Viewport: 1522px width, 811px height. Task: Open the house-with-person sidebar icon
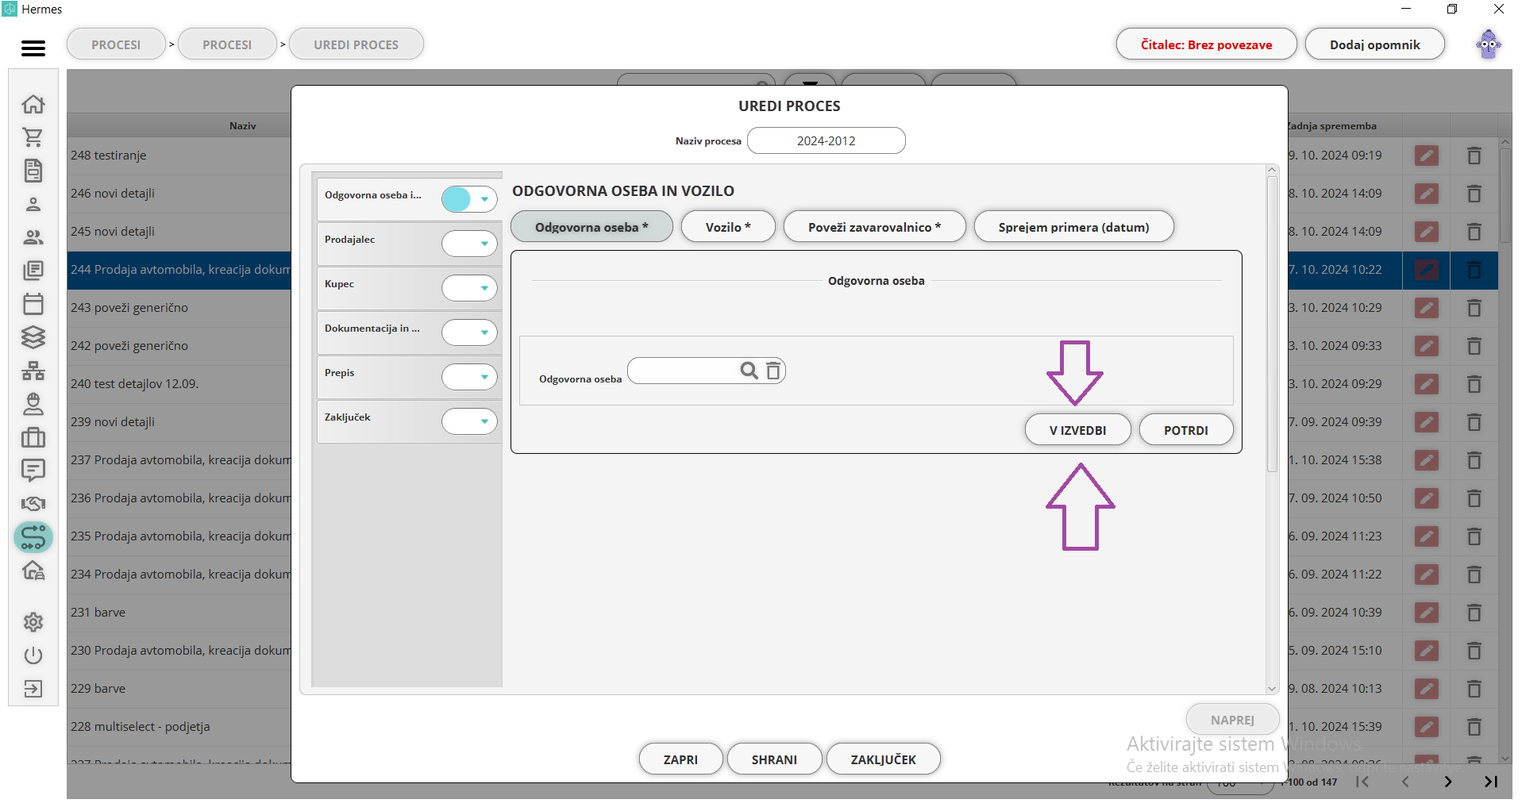[x=33, y=571]
